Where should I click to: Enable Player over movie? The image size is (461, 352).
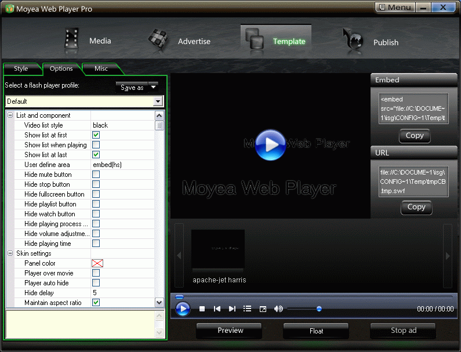[x=96, y=273]
